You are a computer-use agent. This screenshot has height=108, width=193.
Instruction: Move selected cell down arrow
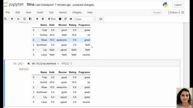[x=43, y=19]
